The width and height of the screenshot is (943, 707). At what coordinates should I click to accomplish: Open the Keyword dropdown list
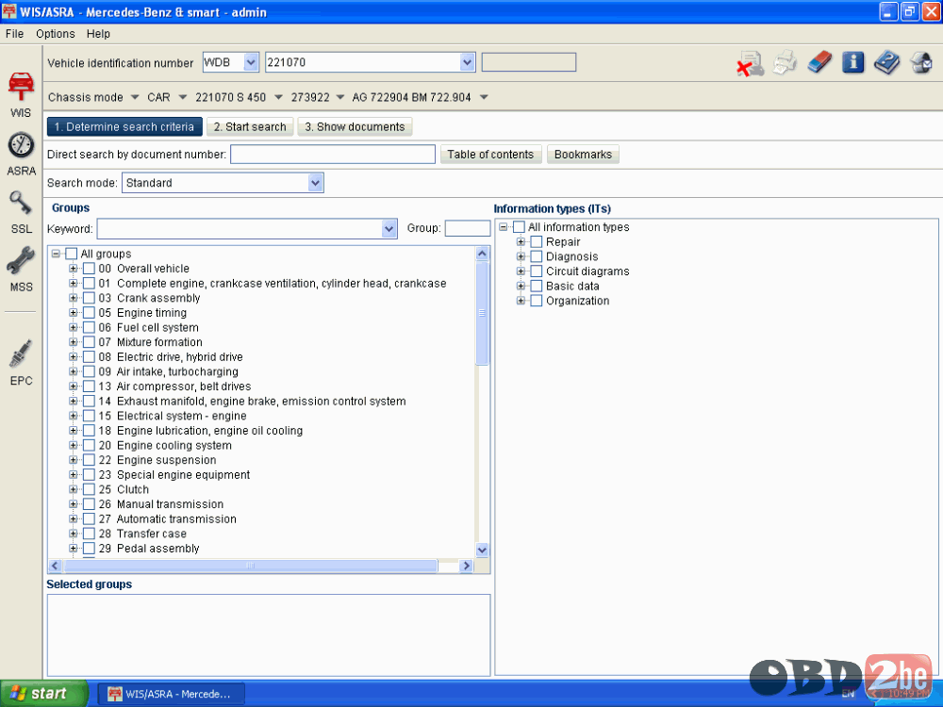point(389,228)
